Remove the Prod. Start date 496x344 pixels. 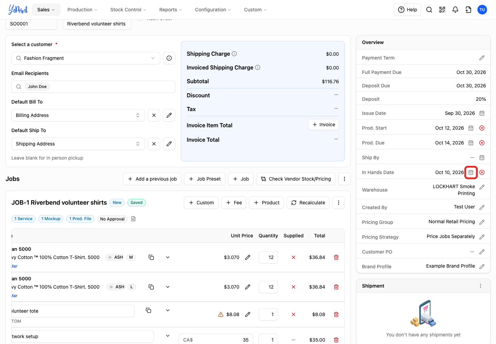(482, 128)
